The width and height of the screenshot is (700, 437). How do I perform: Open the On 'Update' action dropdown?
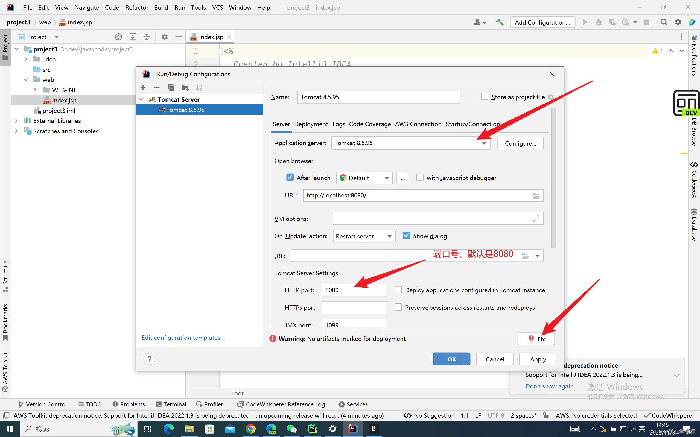point(389,236)
